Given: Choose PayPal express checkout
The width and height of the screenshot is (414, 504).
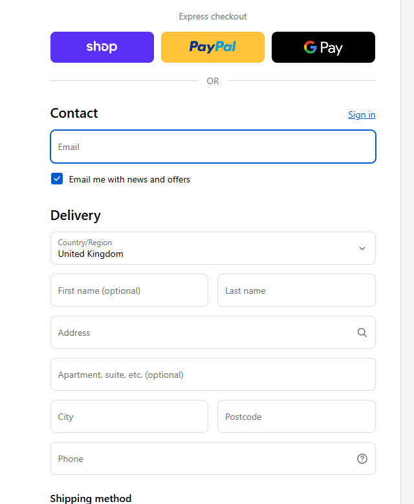Looking at the screenshot, I should click(213, 47).
